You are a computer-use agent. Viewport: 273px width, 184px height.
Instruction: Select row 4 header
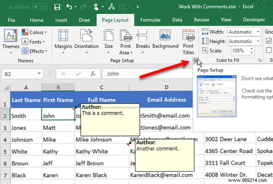click(x=5, y=140)
